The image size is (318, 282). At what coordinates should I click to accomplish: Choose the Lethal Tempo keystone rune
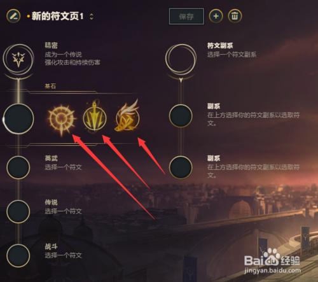(94, 117)
